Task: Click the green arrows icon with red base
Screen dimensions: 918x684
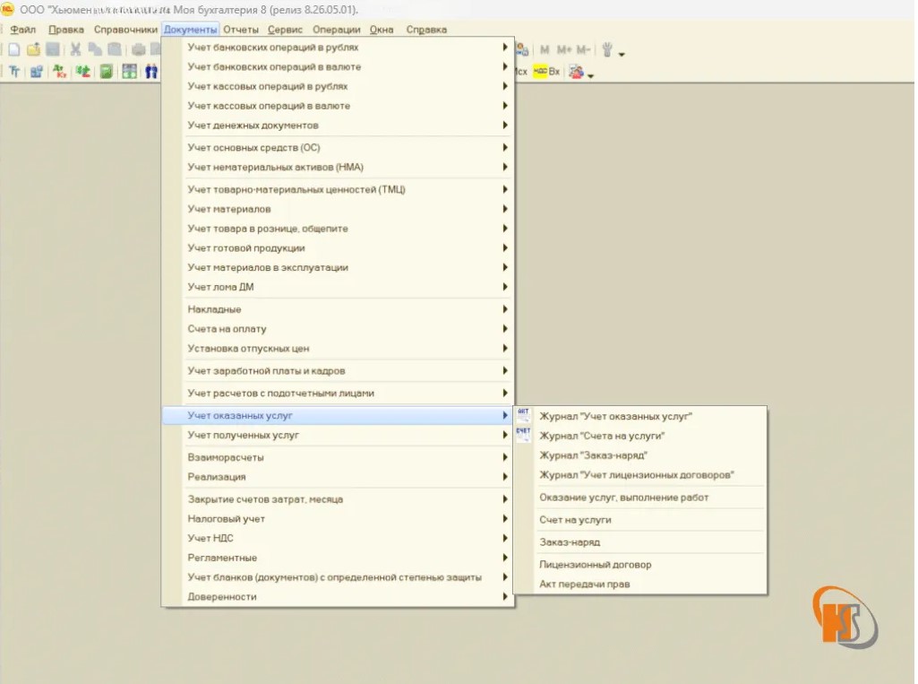Action: [x=83, y=72]
